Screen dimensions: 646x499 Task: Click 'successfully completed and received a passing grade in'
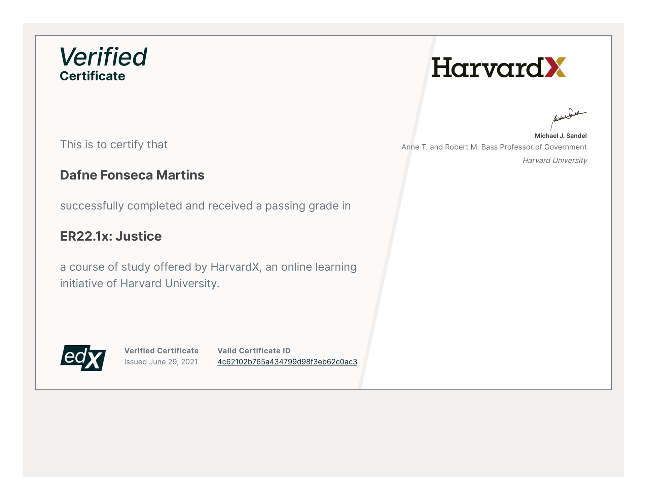click(205, 206)
